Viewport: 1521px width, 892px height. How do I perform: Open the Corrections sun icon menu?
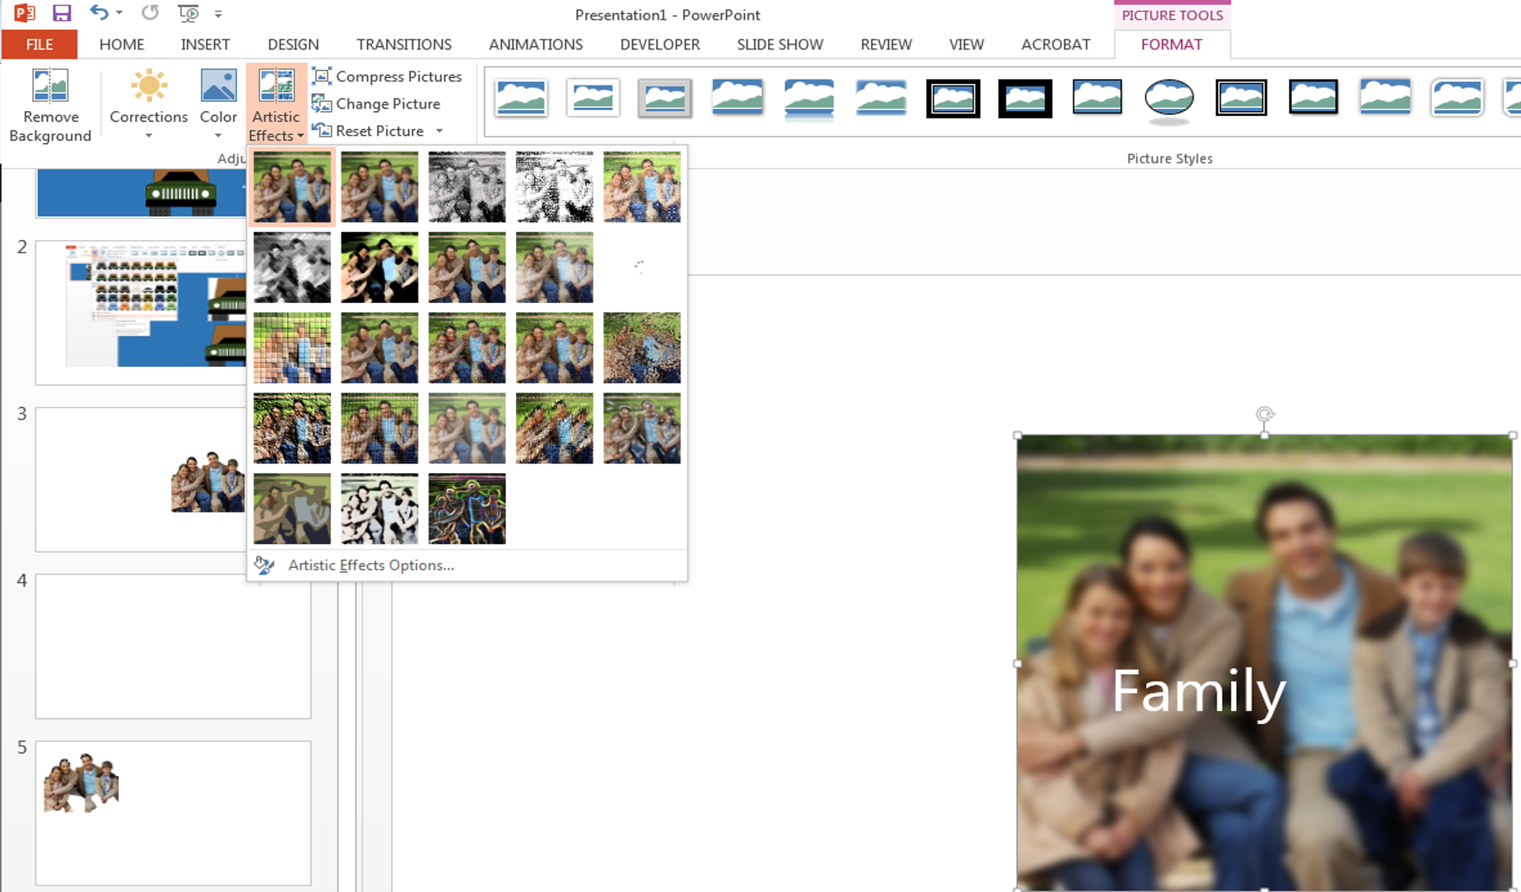click(149, 86)
